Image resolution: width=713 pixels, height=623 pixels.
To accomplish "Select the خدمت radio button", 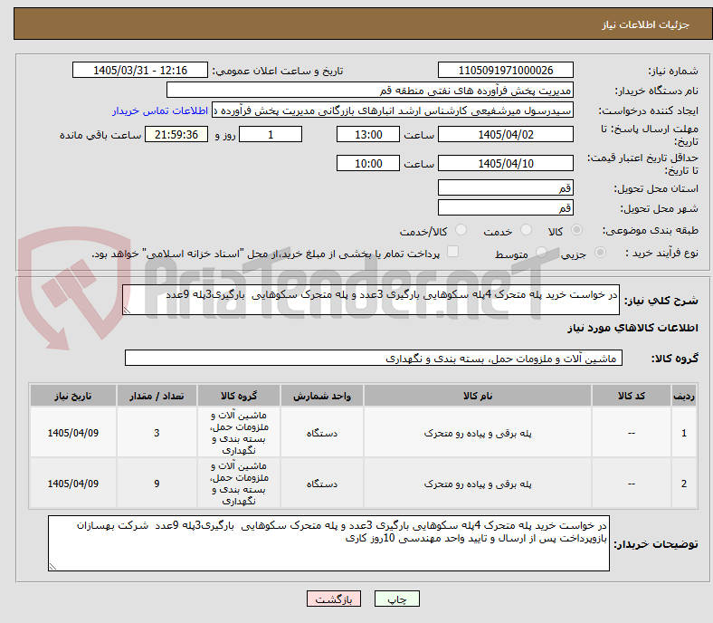I will coord(526,230).
